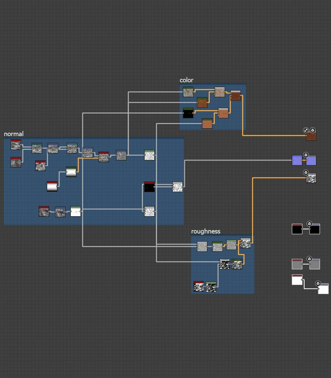Click the cube badge above the purple normal output
Screen dimensions: 331x378
(306, 155)
